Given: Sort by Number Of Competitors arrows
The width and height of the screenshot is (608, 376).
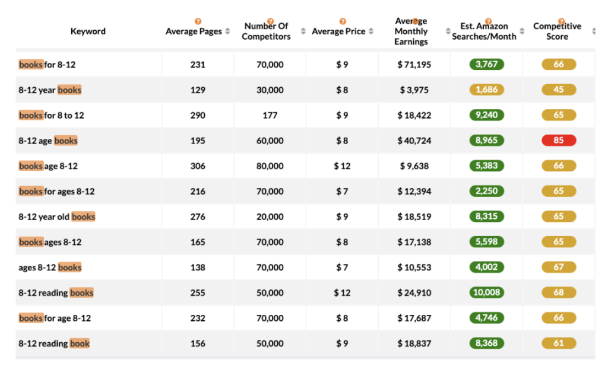Looking at the screenshot, I should (303, 31).
